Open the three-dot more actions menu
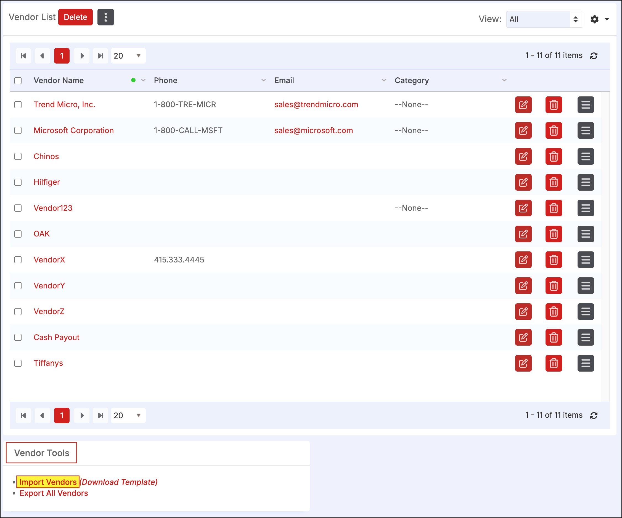The height and width of the screenshot is (518, 622). coord(105,17)
